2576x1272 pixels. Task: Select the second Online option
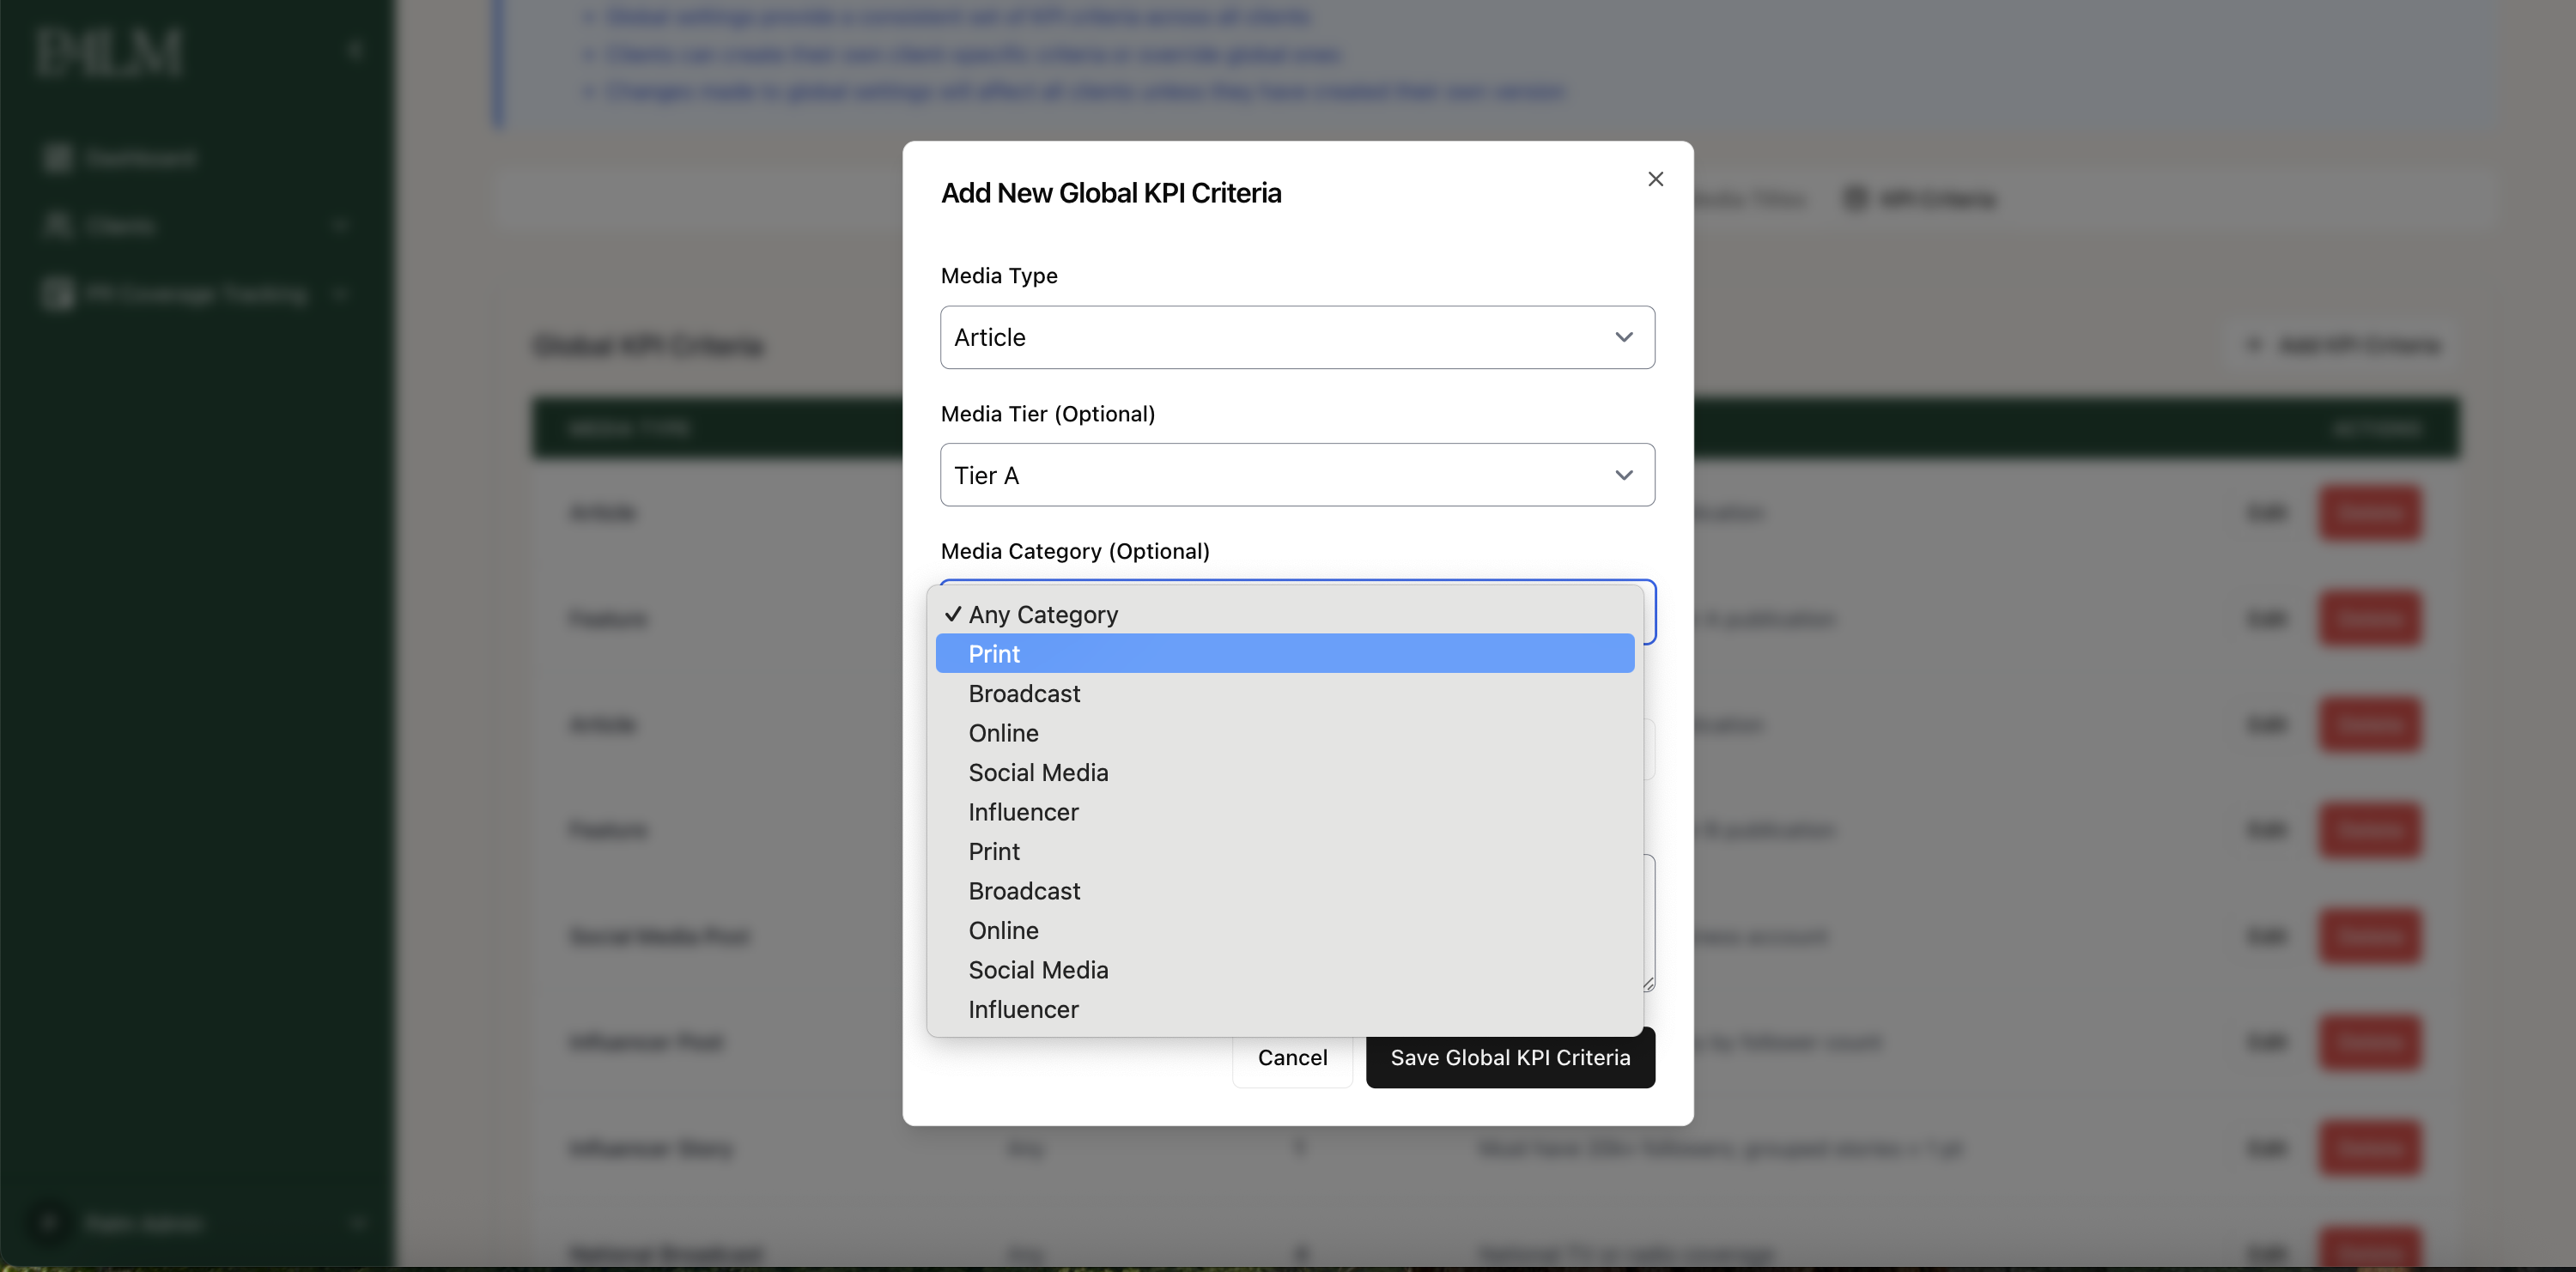tap(1285, 930)
